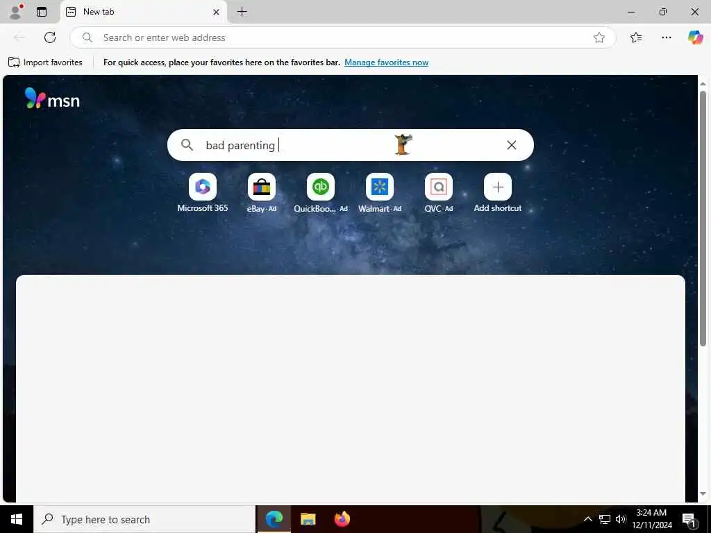Screen dimensions: 711x533
Task: Restore down the browser window
Action: pyautogui.click(x=663, y=12)
